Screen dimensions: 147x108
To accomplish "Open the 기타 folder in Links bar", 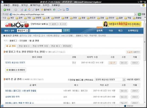I will pyautogui.click(x=27, y=18).
